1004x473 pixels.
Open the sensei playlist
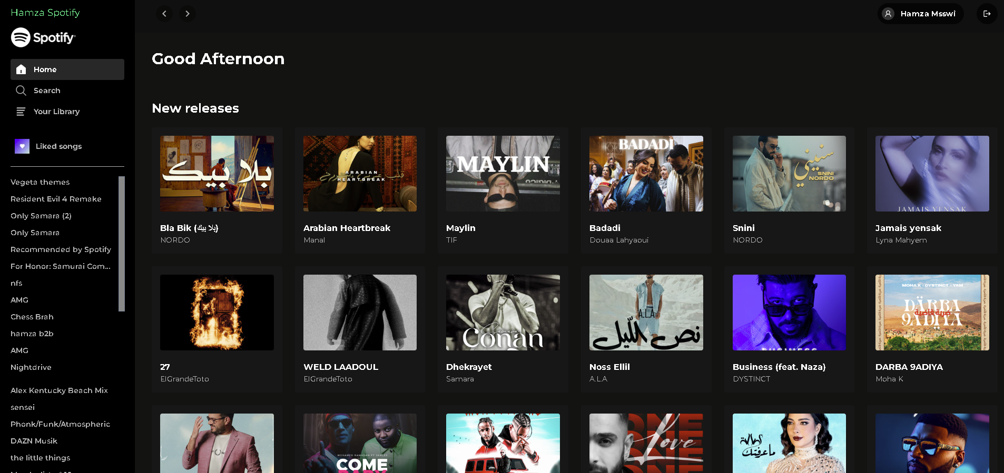click(23, 407)
